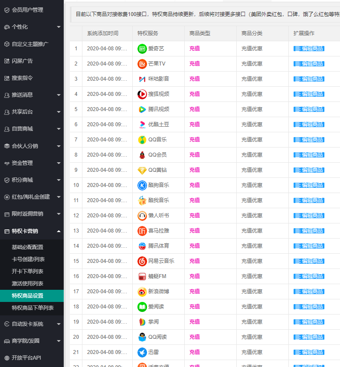Viewport: 340px width, 367px height.
Task: Click the QQ音乐 logo icon
Action: (142, 140)
